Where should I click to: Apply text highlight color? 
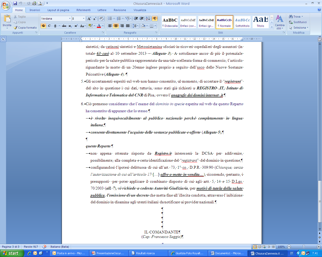pyautogui.click(x=90, y=26)
